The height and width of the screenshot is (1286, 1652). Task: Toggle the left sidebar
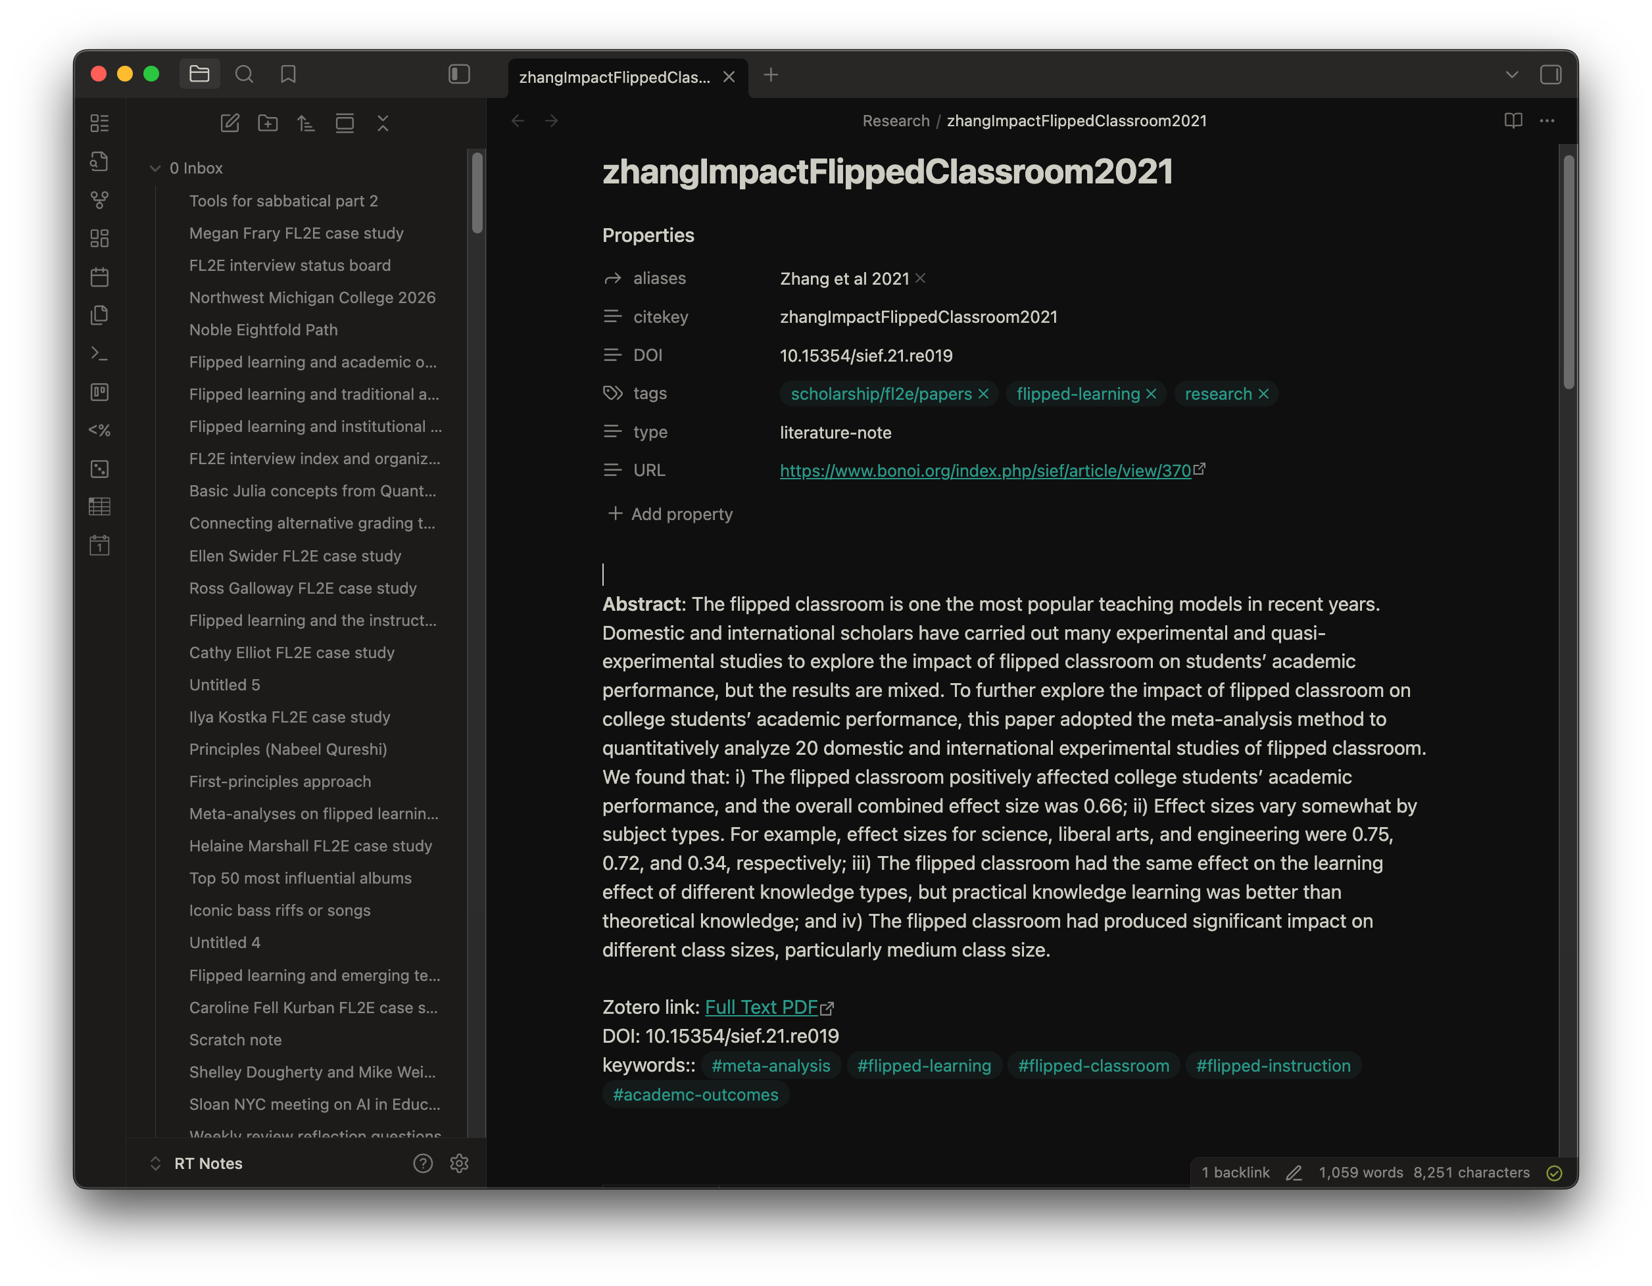click(459, 74)
